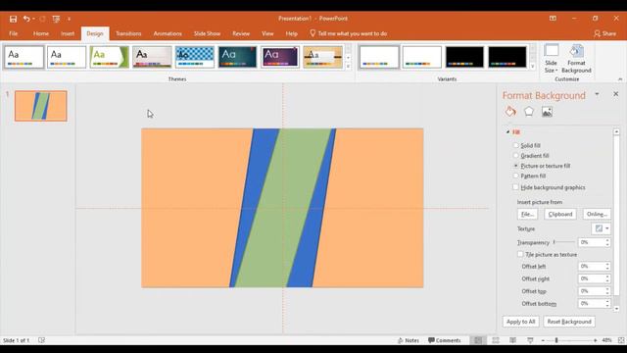Open Format Background pane options arrow
Image resolution: width=627 pixels, height=353 pixels.
click(597, 94)
